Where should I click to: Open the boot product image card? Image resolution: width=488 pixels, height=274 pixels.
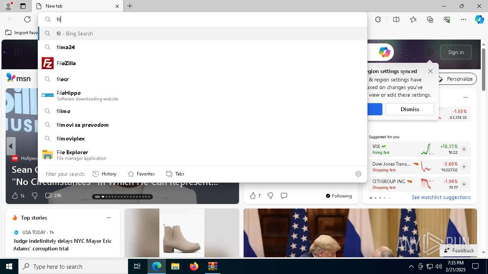tap(182, 233)
